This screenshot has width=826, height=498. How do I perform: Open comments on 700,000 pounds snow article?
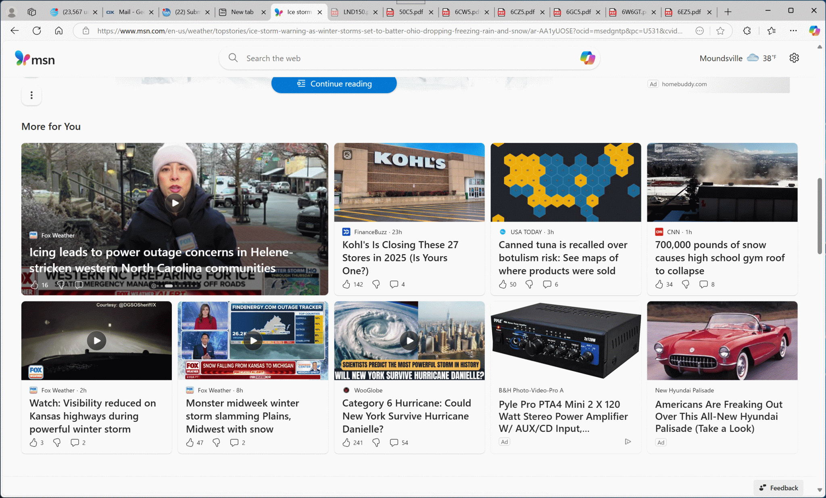[703, 284]
